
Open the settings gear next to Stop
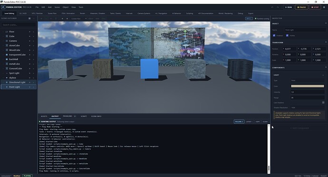point(324,7)
